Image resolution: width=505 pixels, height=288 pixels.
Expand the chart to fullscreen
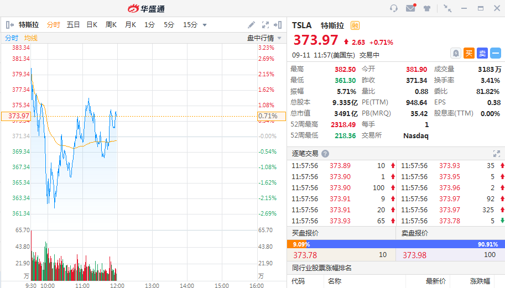(265, 25)
